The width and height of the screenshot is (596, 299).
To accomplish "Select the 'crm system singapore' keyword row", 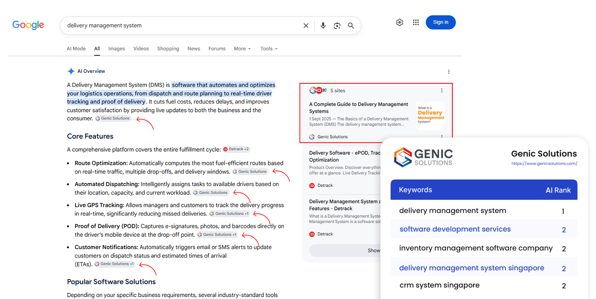I will click(x=484, y=285).
